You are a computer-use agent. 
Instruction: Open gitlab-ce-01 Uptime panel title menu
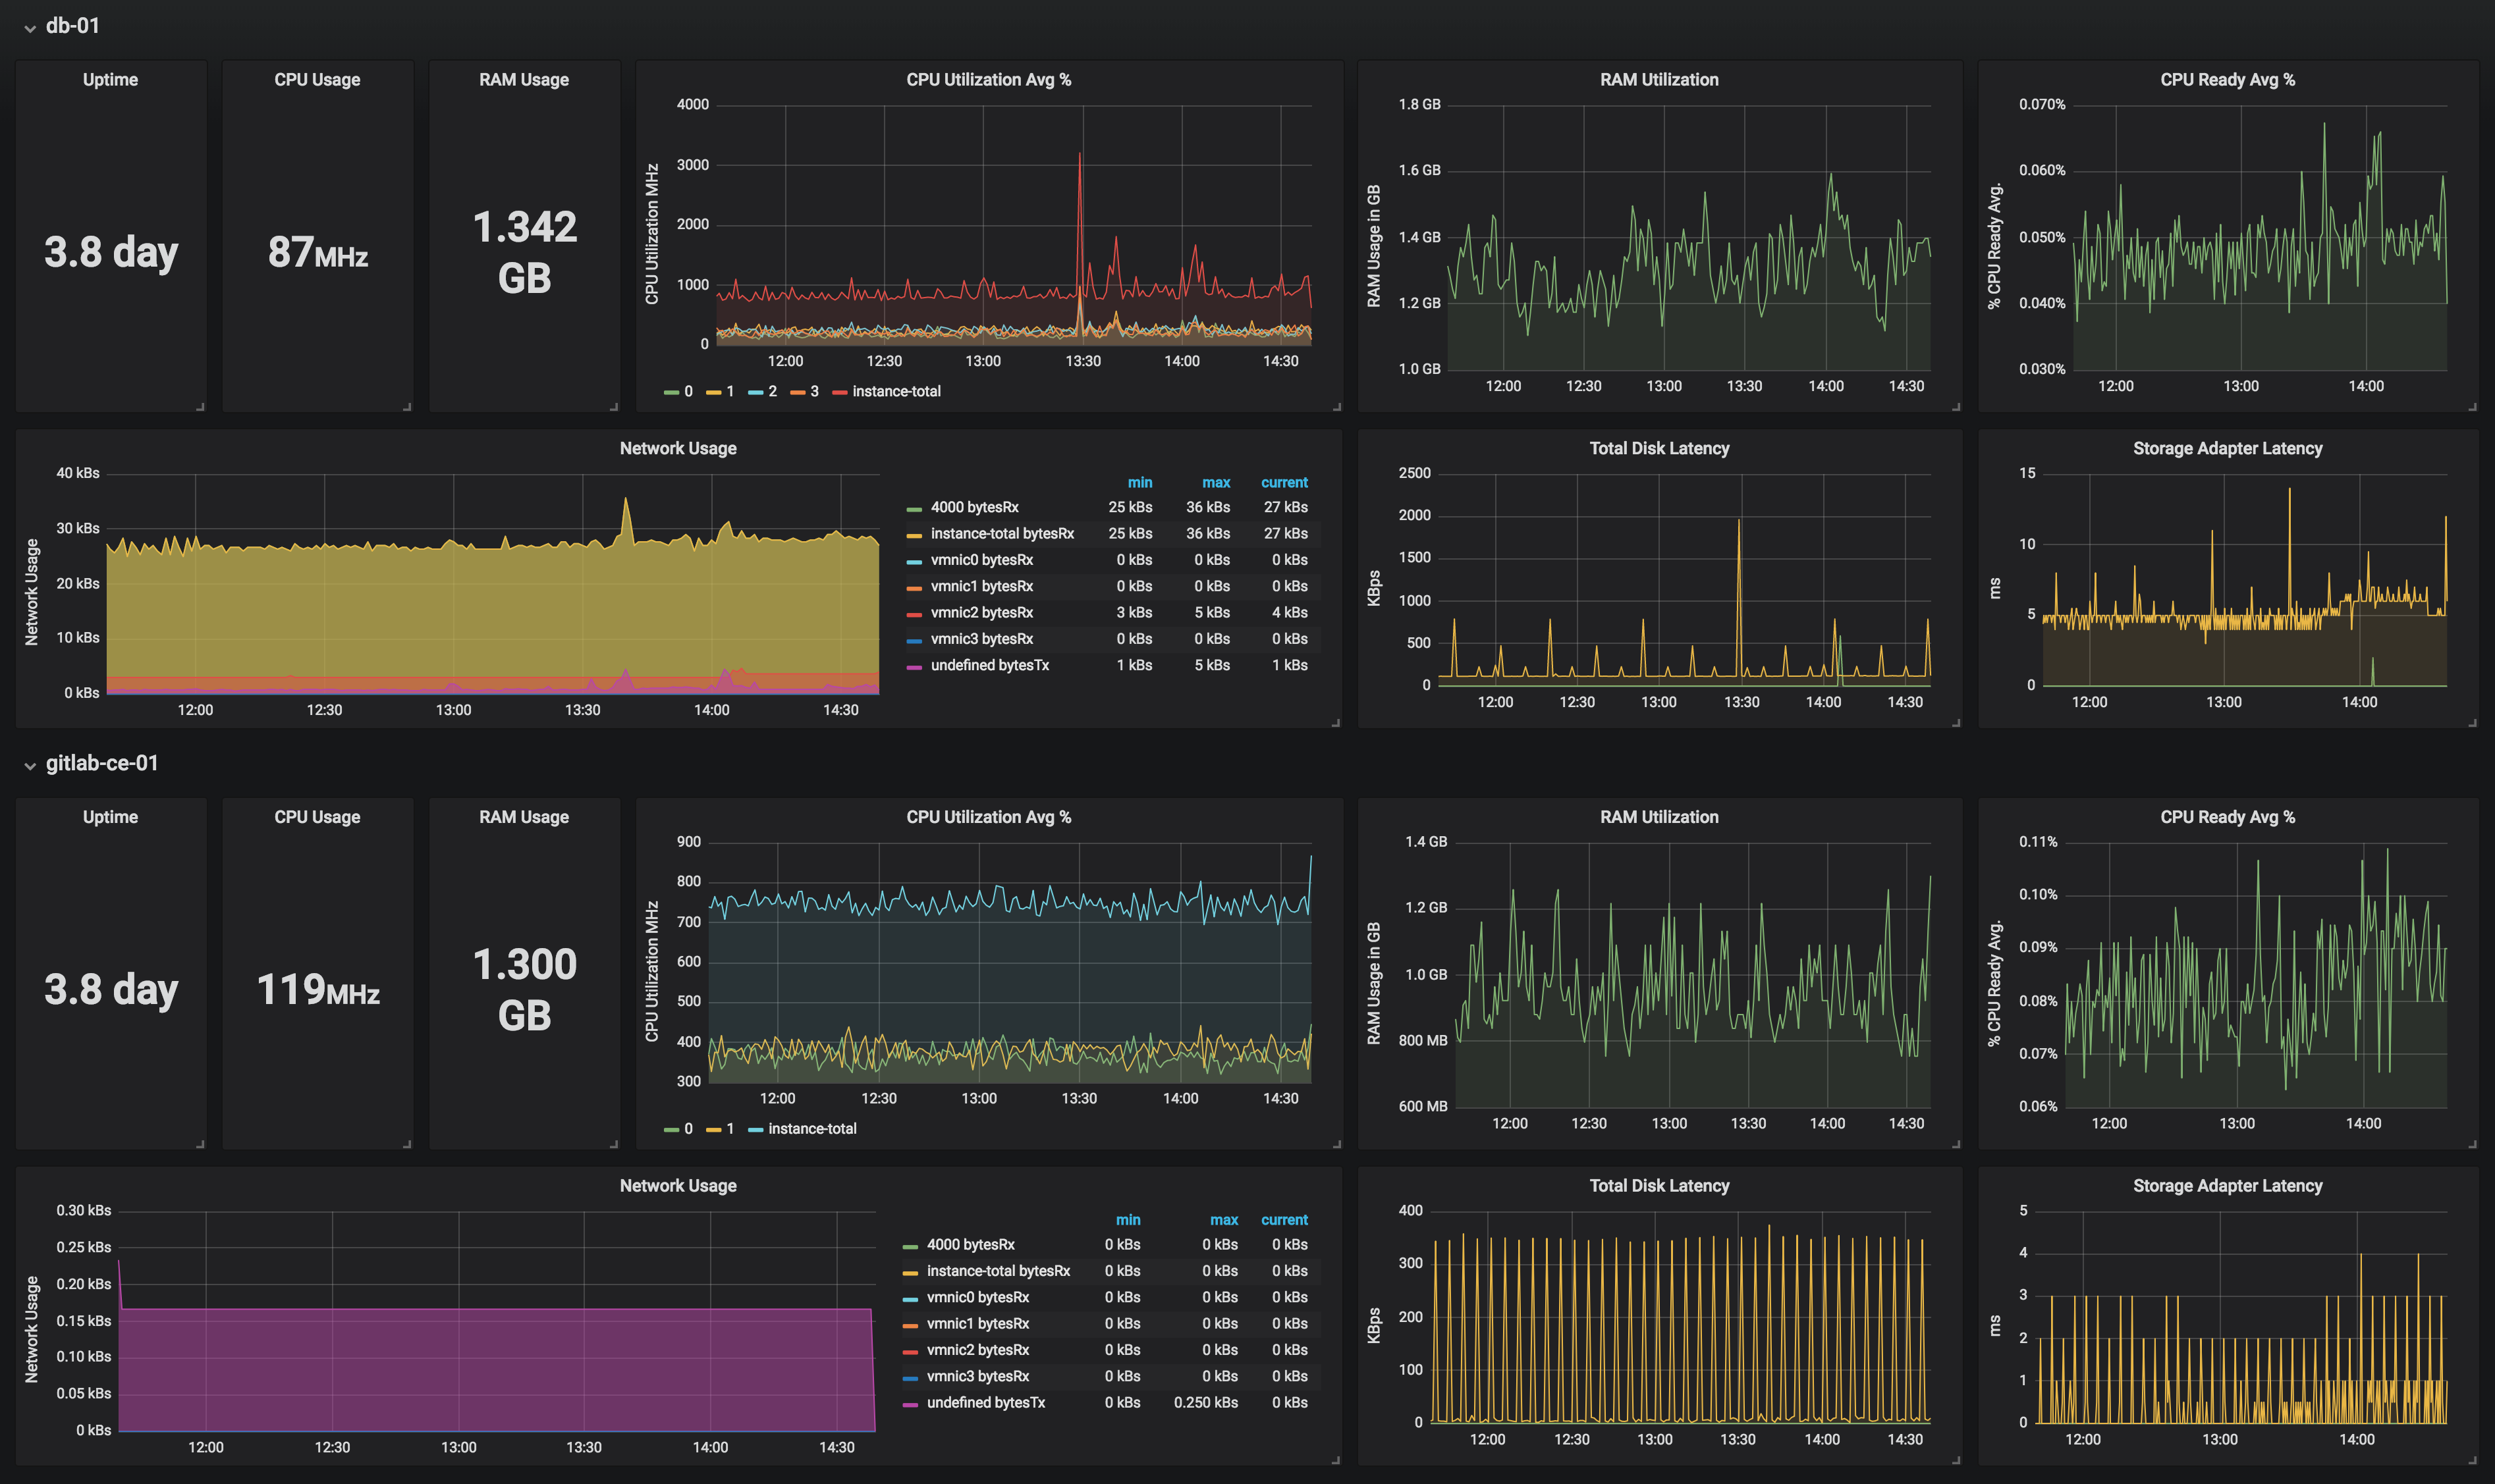click(x=110, y=817)
